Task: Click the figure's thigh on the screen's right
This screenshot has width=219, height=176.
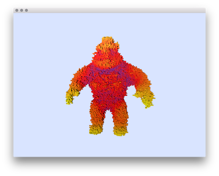Action: [120, 114]
